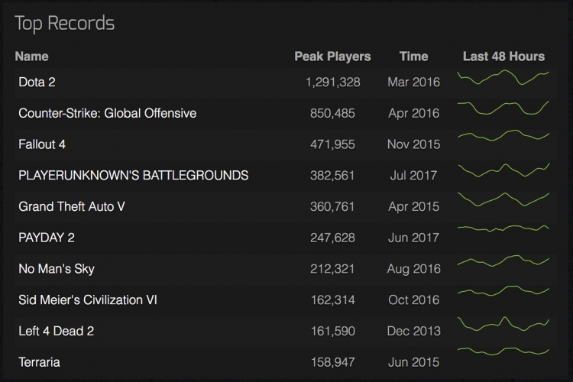Image resolution: width=573 pixels, height=382 pixels.
Task: Click the Jun 2015 date cell
Action: 413,362
